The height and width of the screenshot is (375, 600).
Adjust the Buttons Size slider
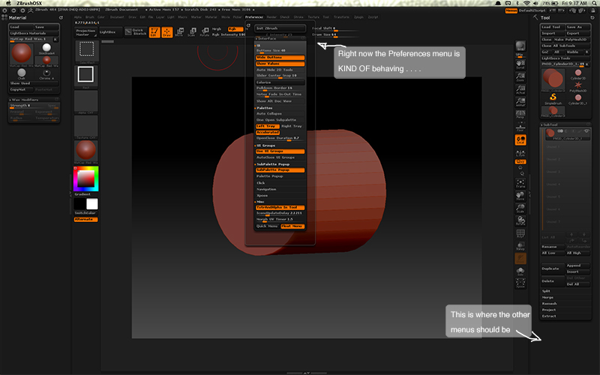point(280,50)
